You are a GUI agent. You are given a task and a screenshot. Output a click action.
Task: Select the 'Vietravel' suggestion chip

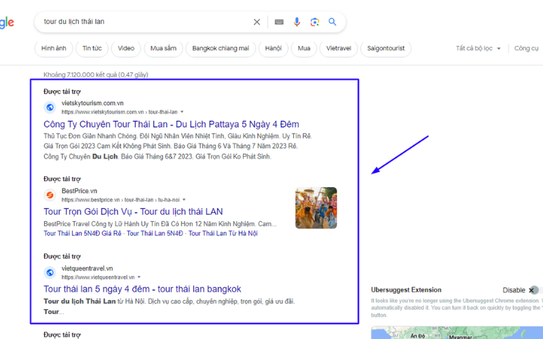tap(339, 48)
